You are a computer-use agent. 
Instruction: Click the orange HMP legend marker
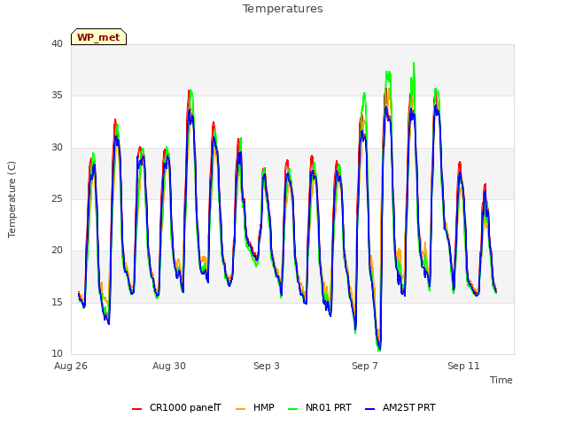click(240, 409)
